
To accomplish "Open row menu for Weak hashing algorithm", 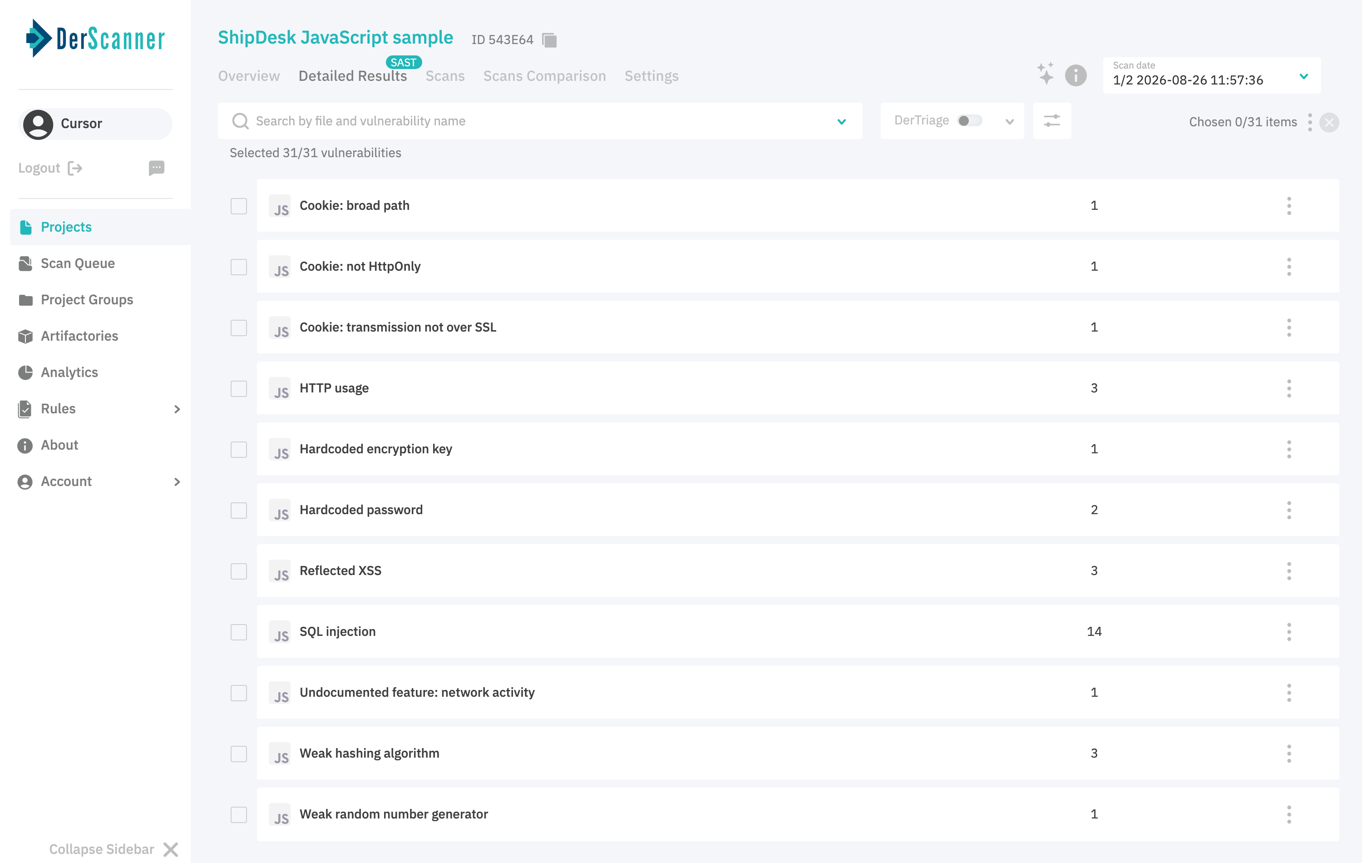I will click(x=1289, y=753).
